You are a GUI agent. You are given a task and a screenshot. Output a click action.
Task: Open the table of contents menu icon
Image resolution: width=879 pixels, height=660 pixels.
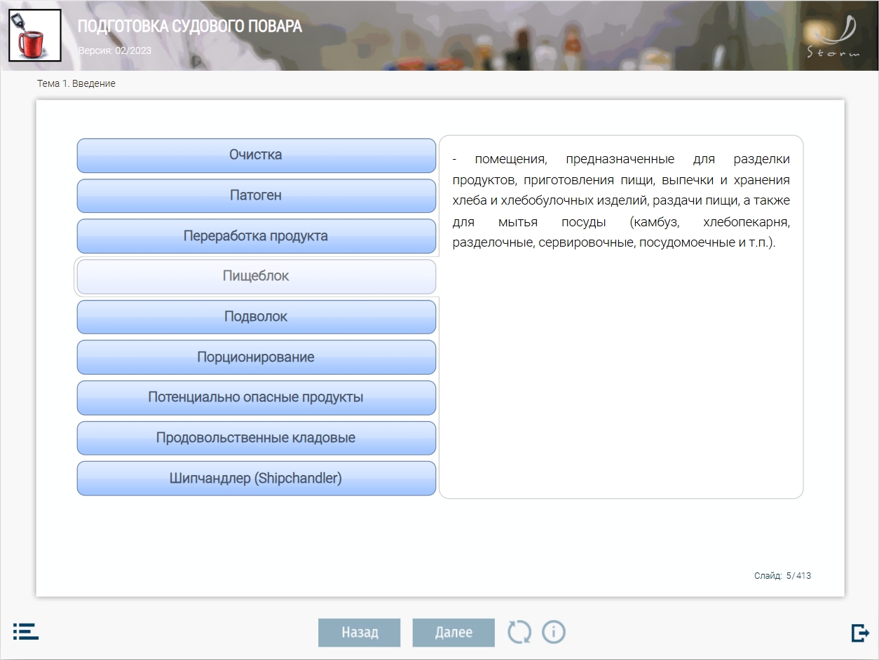point(26,631)
